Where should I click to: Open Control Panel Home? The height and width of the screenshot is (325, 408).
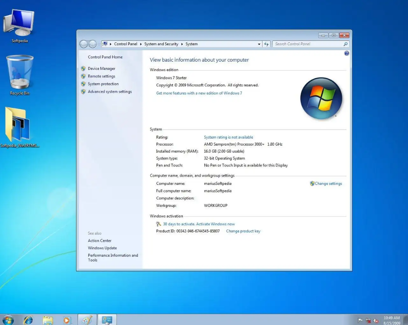point(105,57)
